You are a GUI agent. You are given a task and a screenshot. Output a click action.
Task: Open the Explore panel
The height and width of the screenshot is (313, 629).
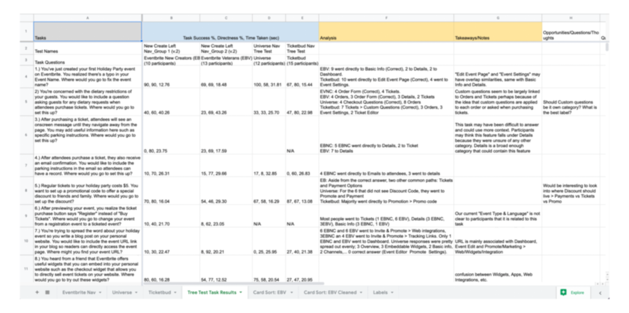click(573, 292)
